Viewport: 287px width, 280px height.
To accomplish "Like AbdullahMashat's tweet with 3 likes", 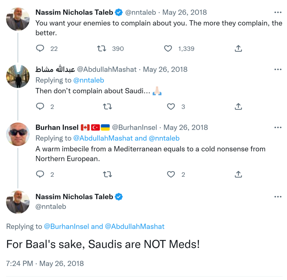I will point(171,106).
